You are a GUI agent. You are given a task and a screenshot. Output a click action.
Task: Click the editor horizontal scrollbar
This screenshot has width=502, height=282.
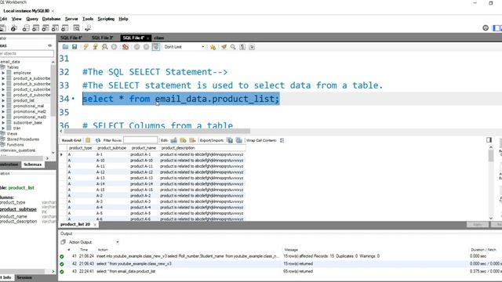point(157,131)
